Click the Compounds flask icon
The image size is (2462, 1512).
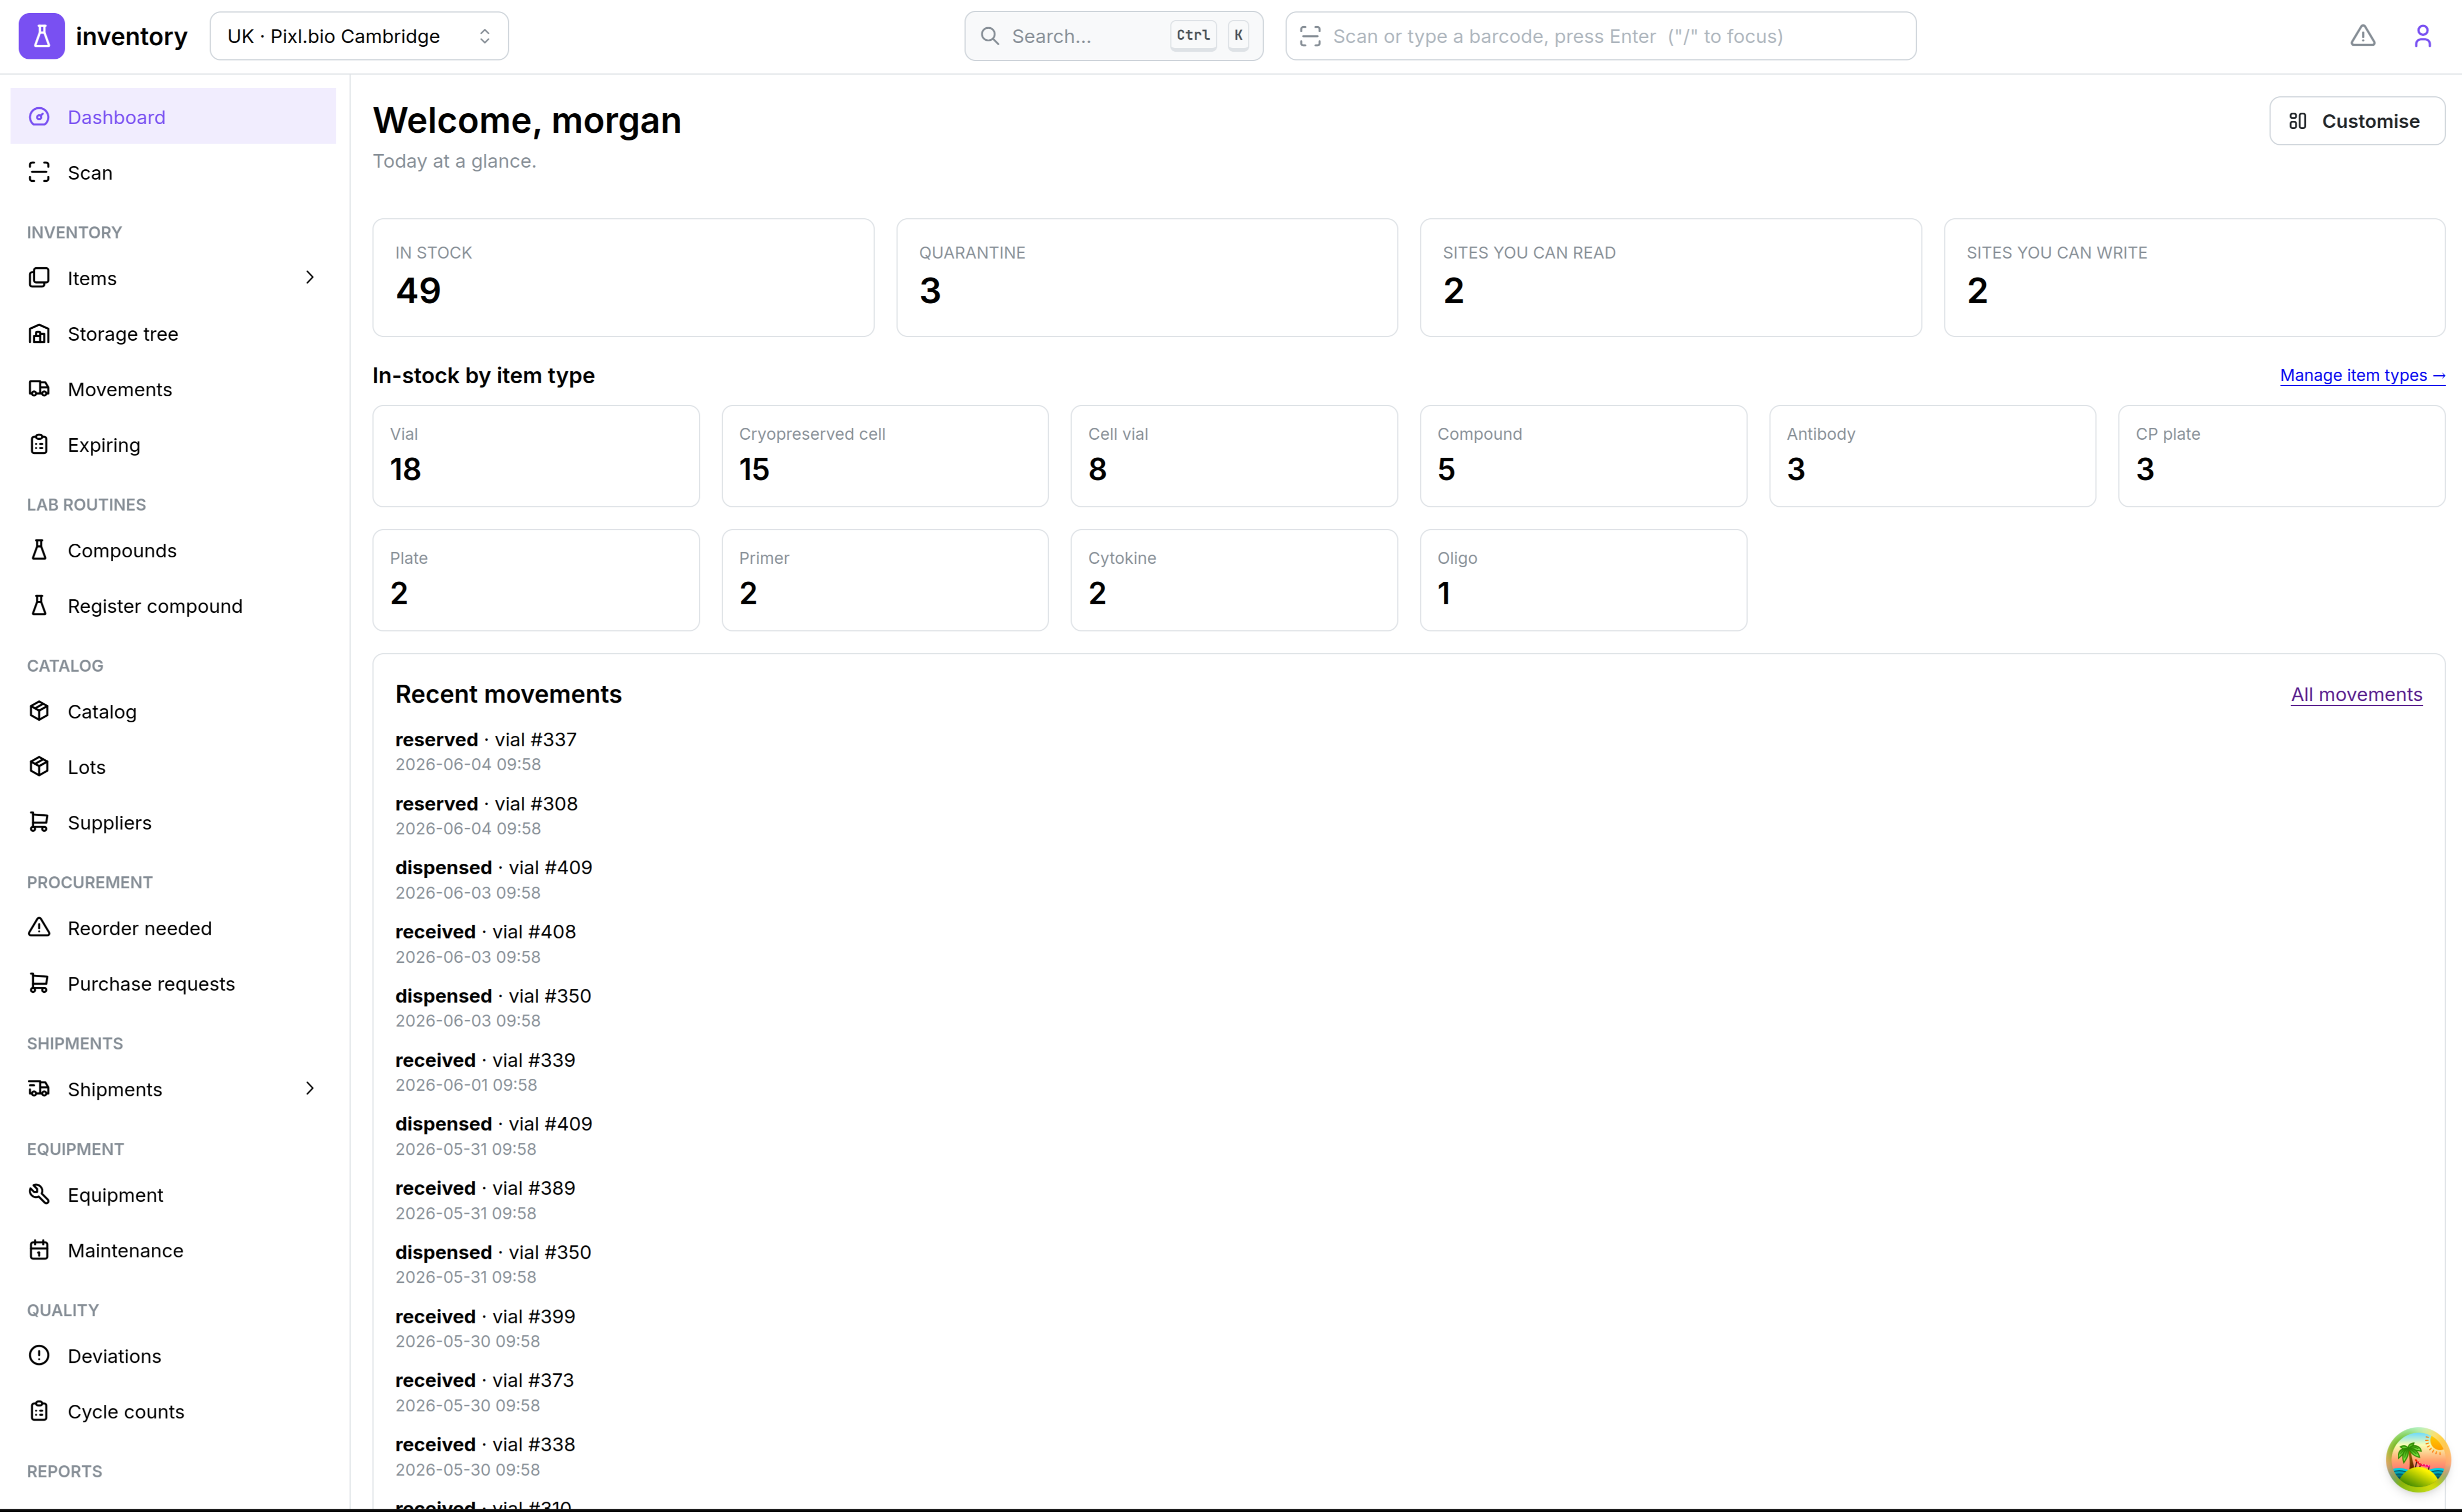[x=39, y=550]
